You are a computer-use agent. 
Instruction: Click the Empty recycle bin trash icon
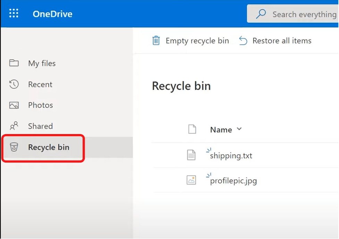coord(156,40)
